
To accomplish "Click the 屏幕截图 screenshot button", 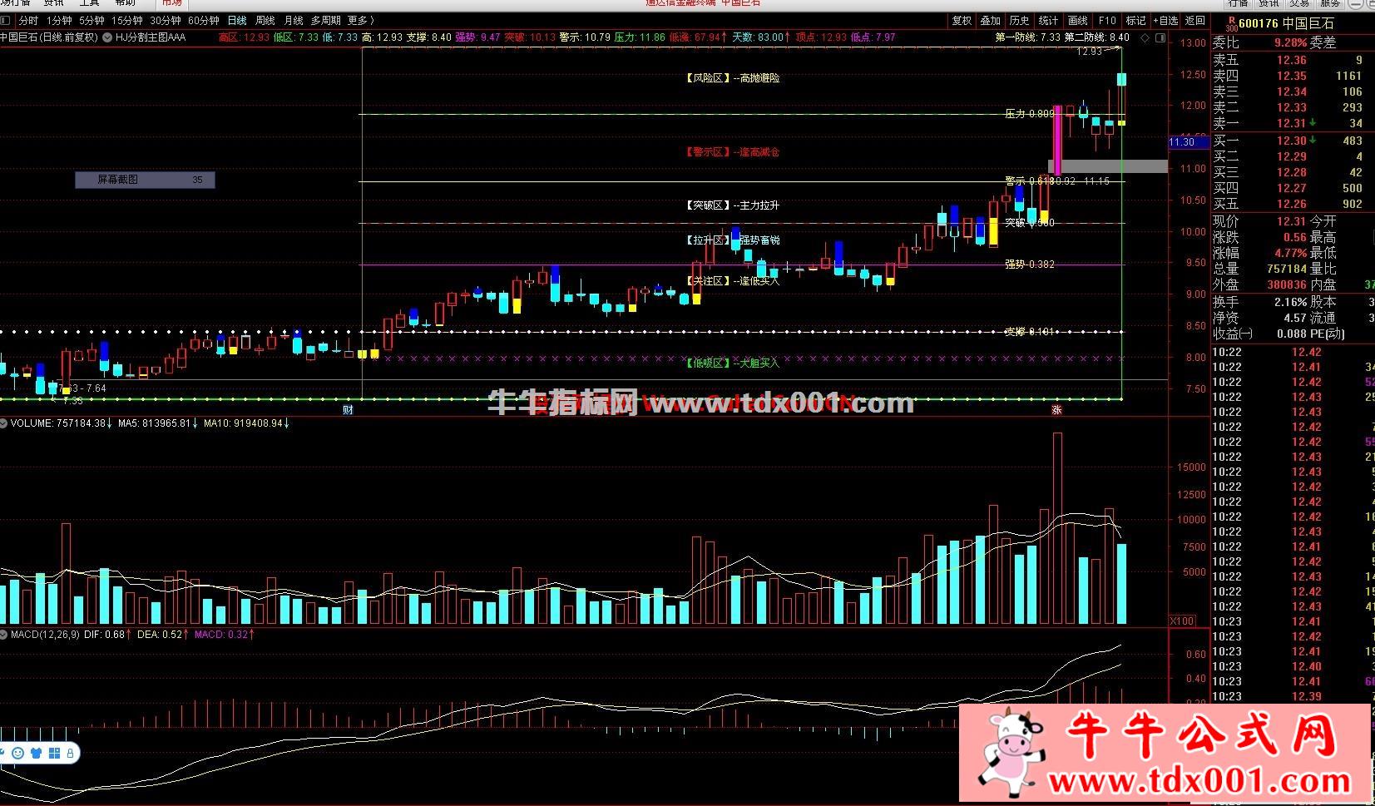I will [145, 180].
